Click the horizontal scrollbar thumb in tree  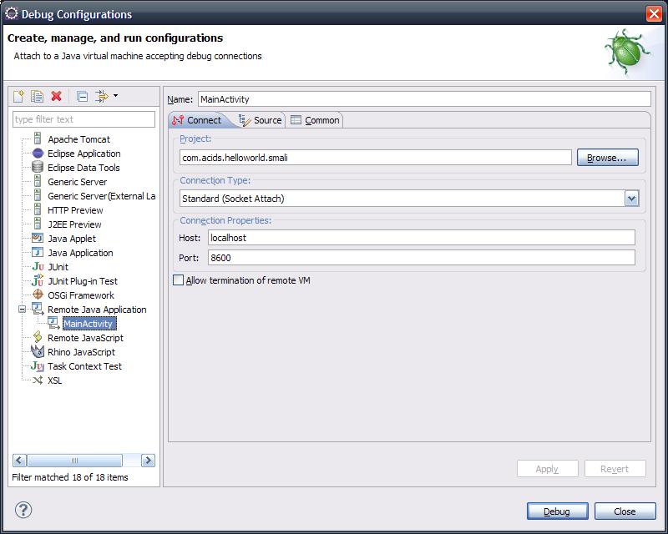[74, 461]
